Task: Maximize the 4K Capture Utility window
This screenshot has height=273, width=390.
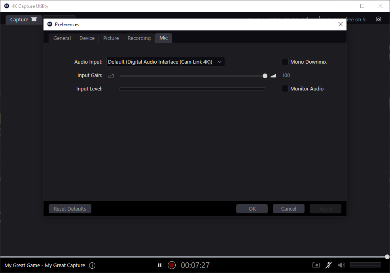Action: 362,6
